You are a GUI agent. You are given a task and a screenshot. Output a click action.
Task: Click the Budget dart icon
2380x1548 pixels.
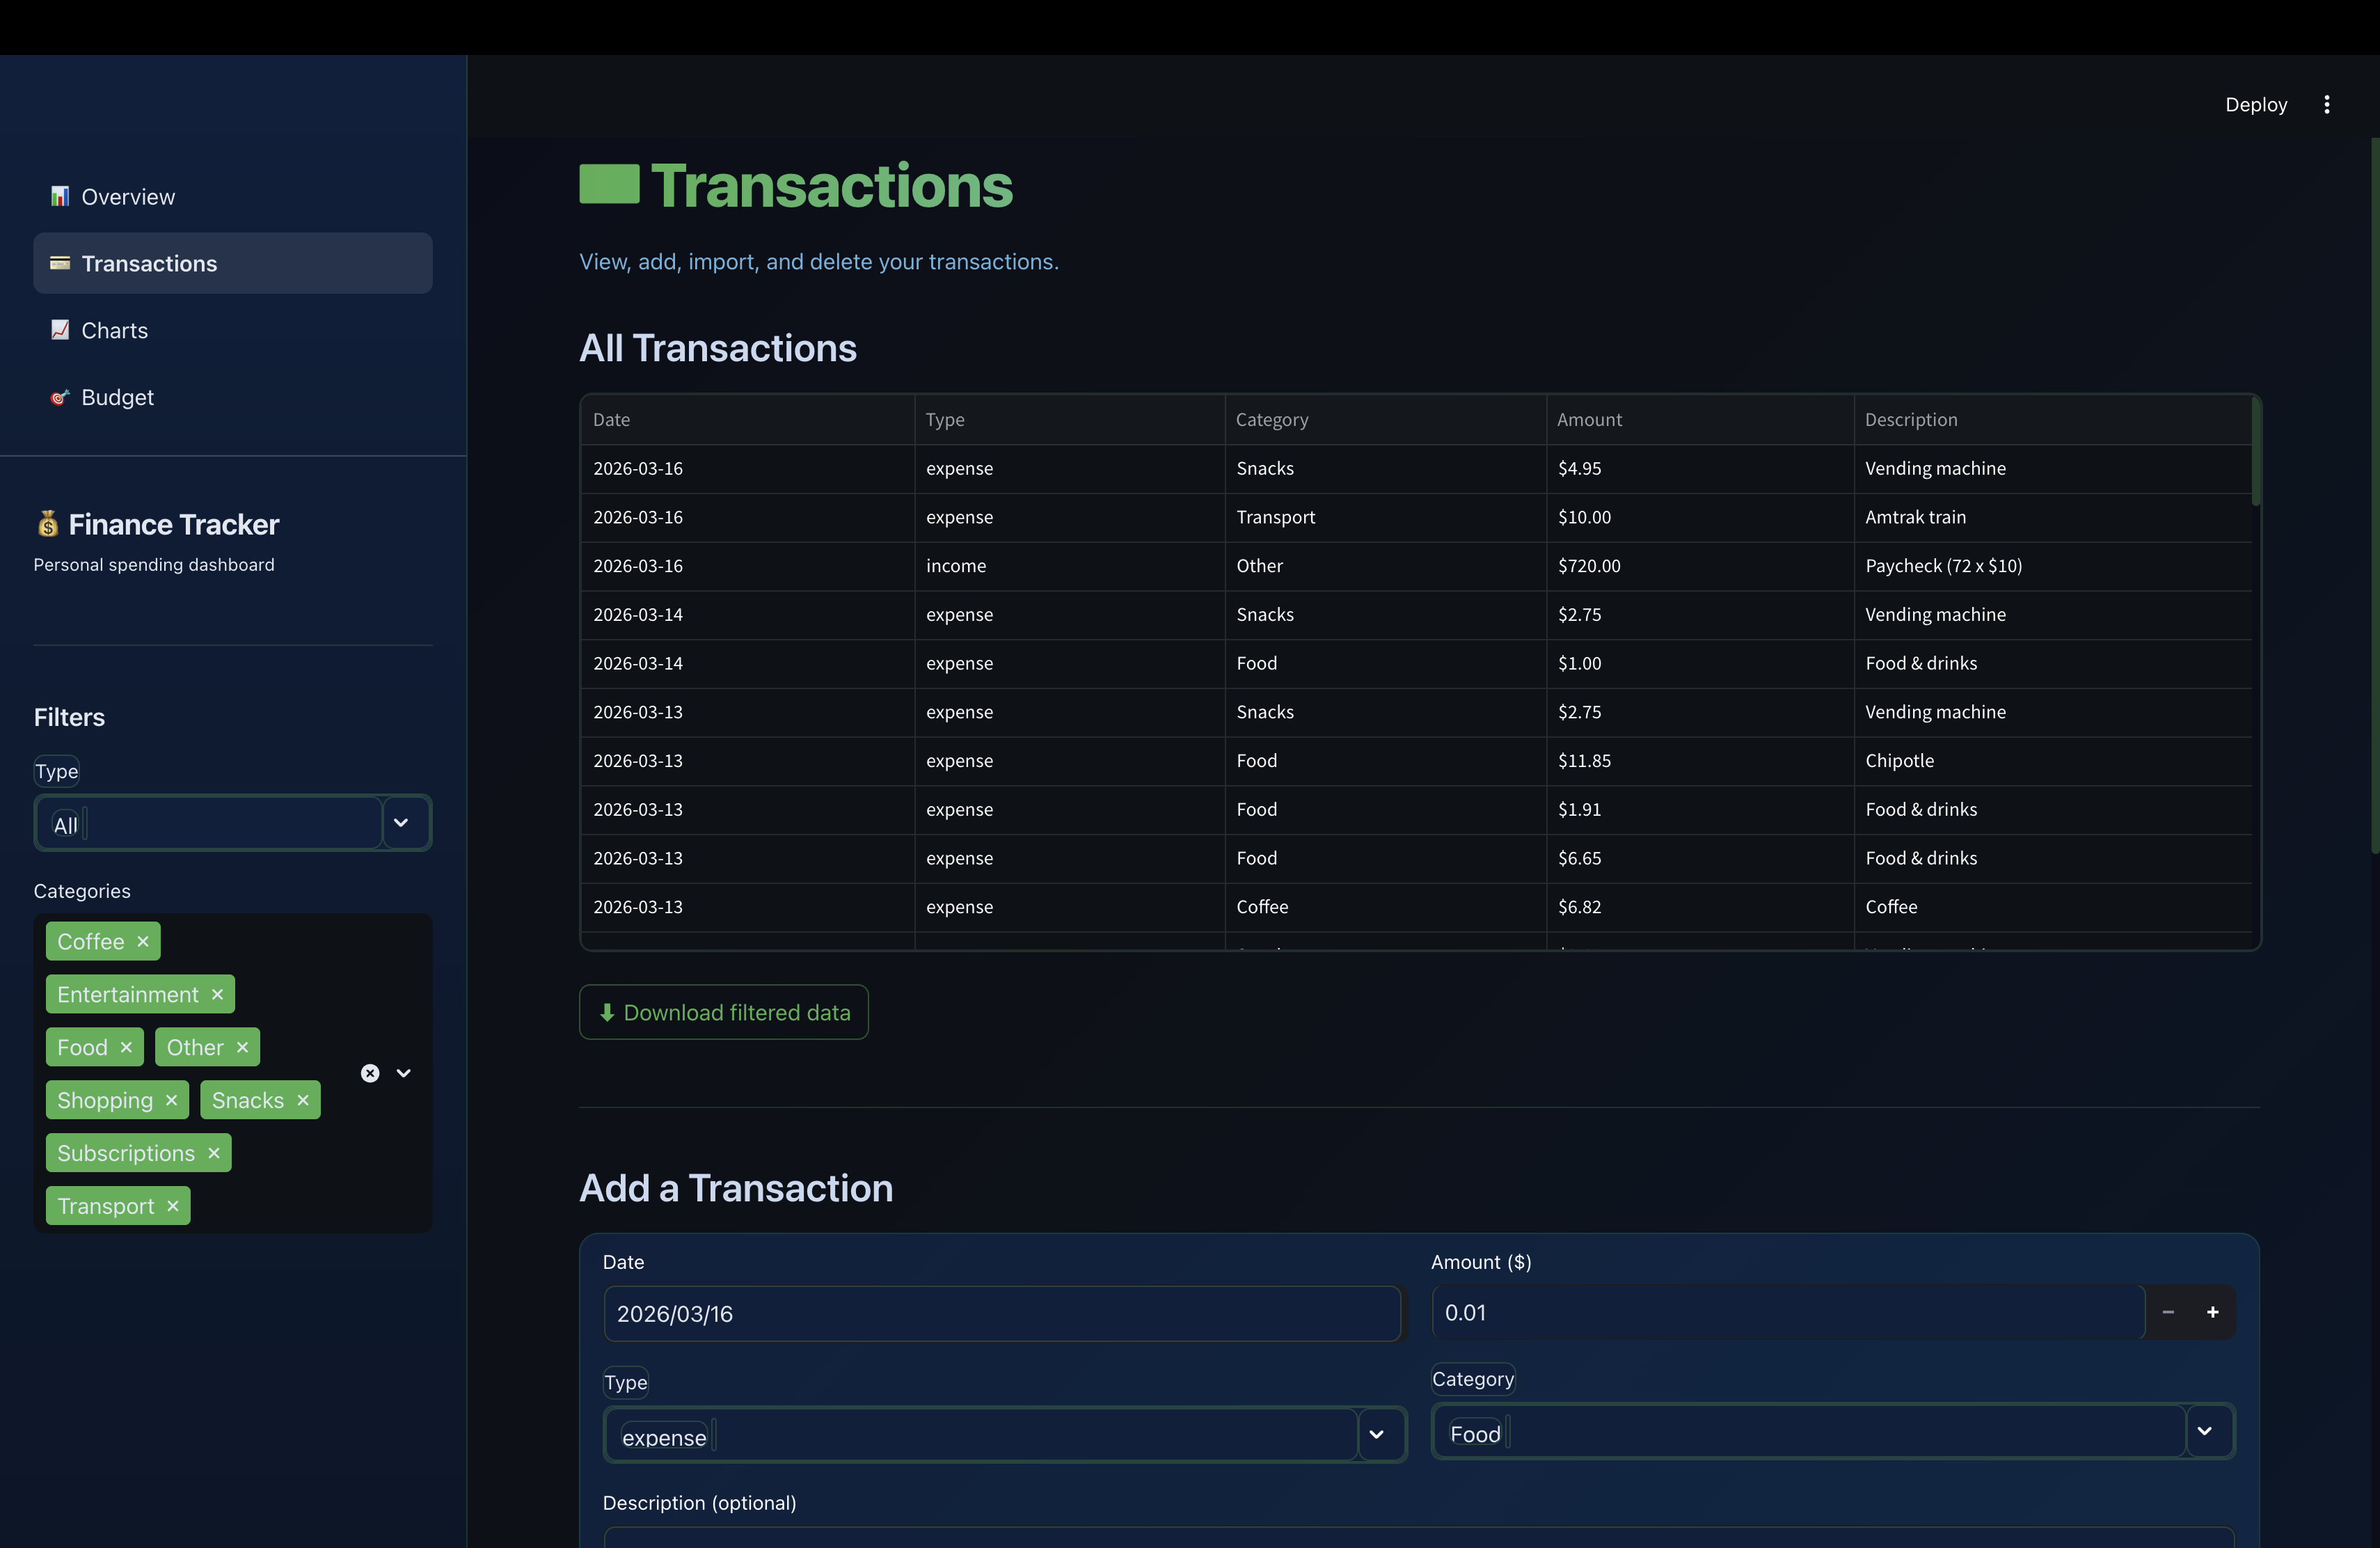[x=59, y=397]
